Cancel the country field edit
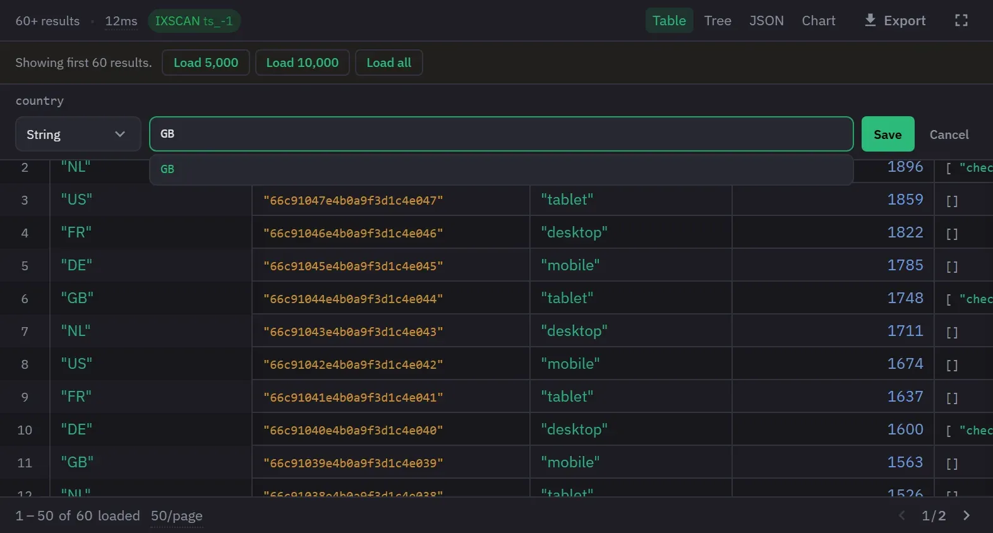The height and width of the screenshot is (533, 993). (x=949, y=135)
